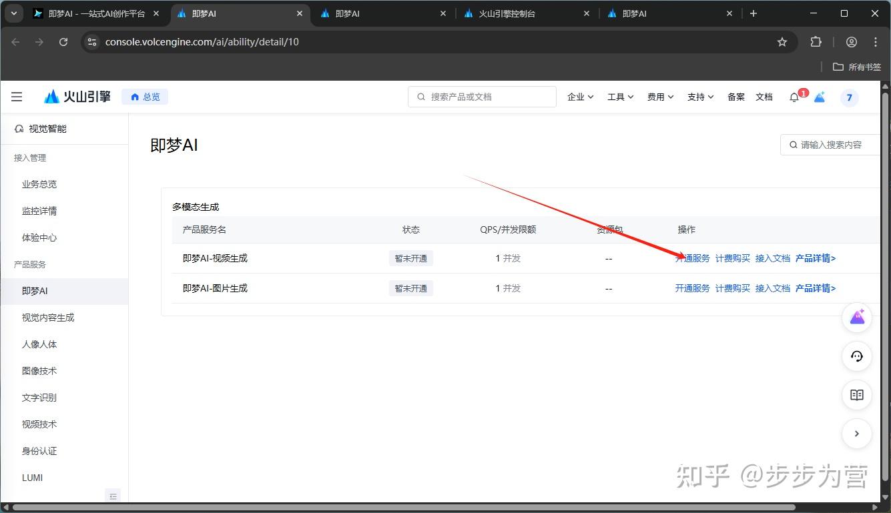
Task: Open the notifications bell
Action: click(794, 97)
